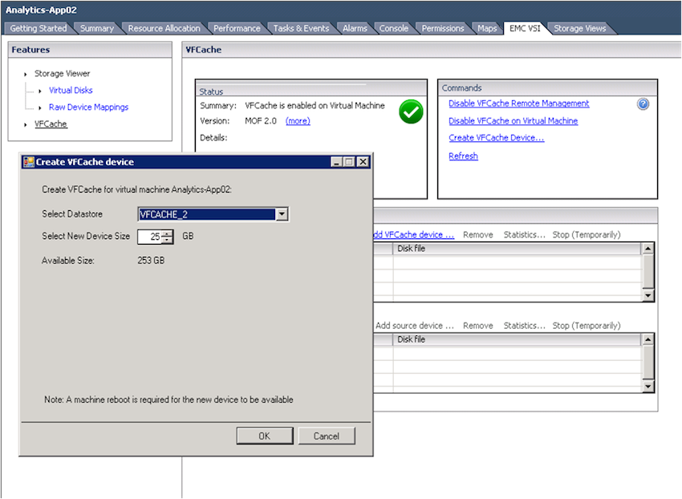Screen dimensions: 682x499
Task: Open the Resource Allocation tab
Action: click(x=164, y=28)
